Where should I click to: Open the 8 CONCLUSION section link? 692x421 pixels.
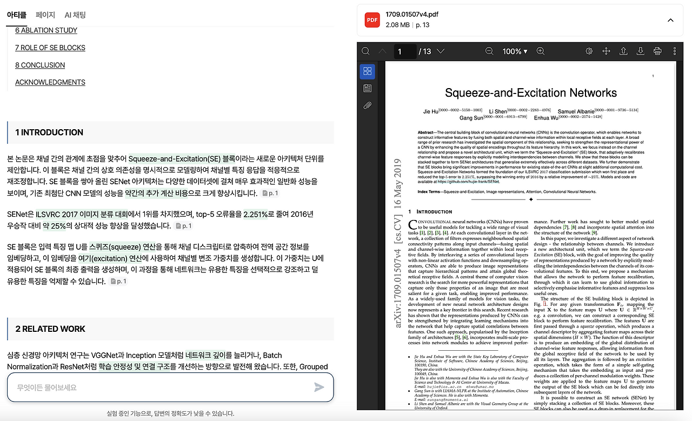pos(39,64)
